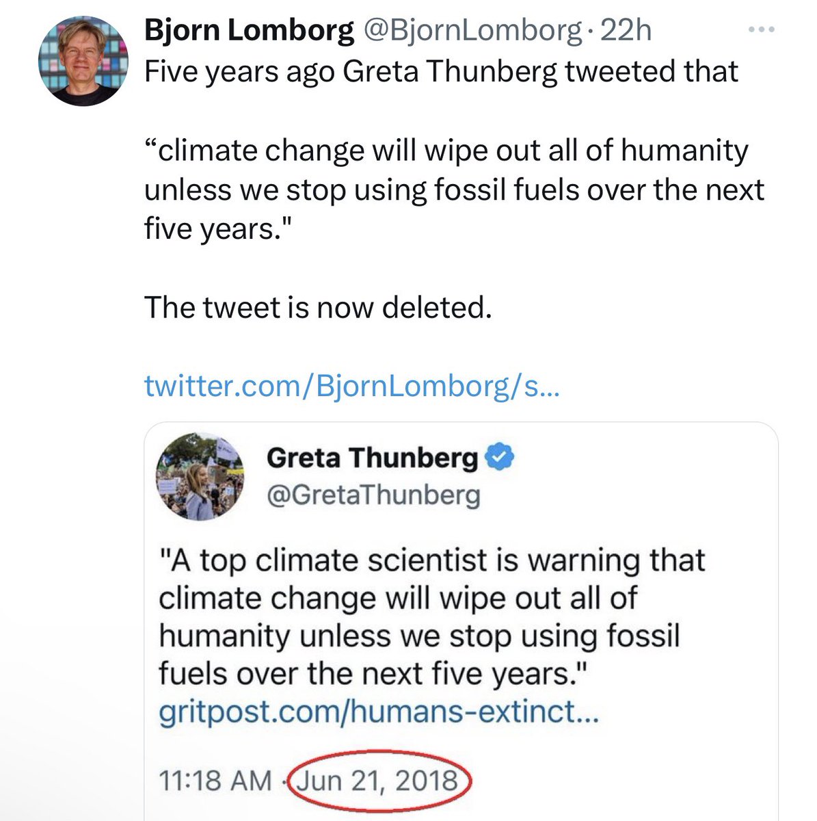817x821 pixels.
Task: Click the @GretaThunberg handle
Action: (373, 495)
